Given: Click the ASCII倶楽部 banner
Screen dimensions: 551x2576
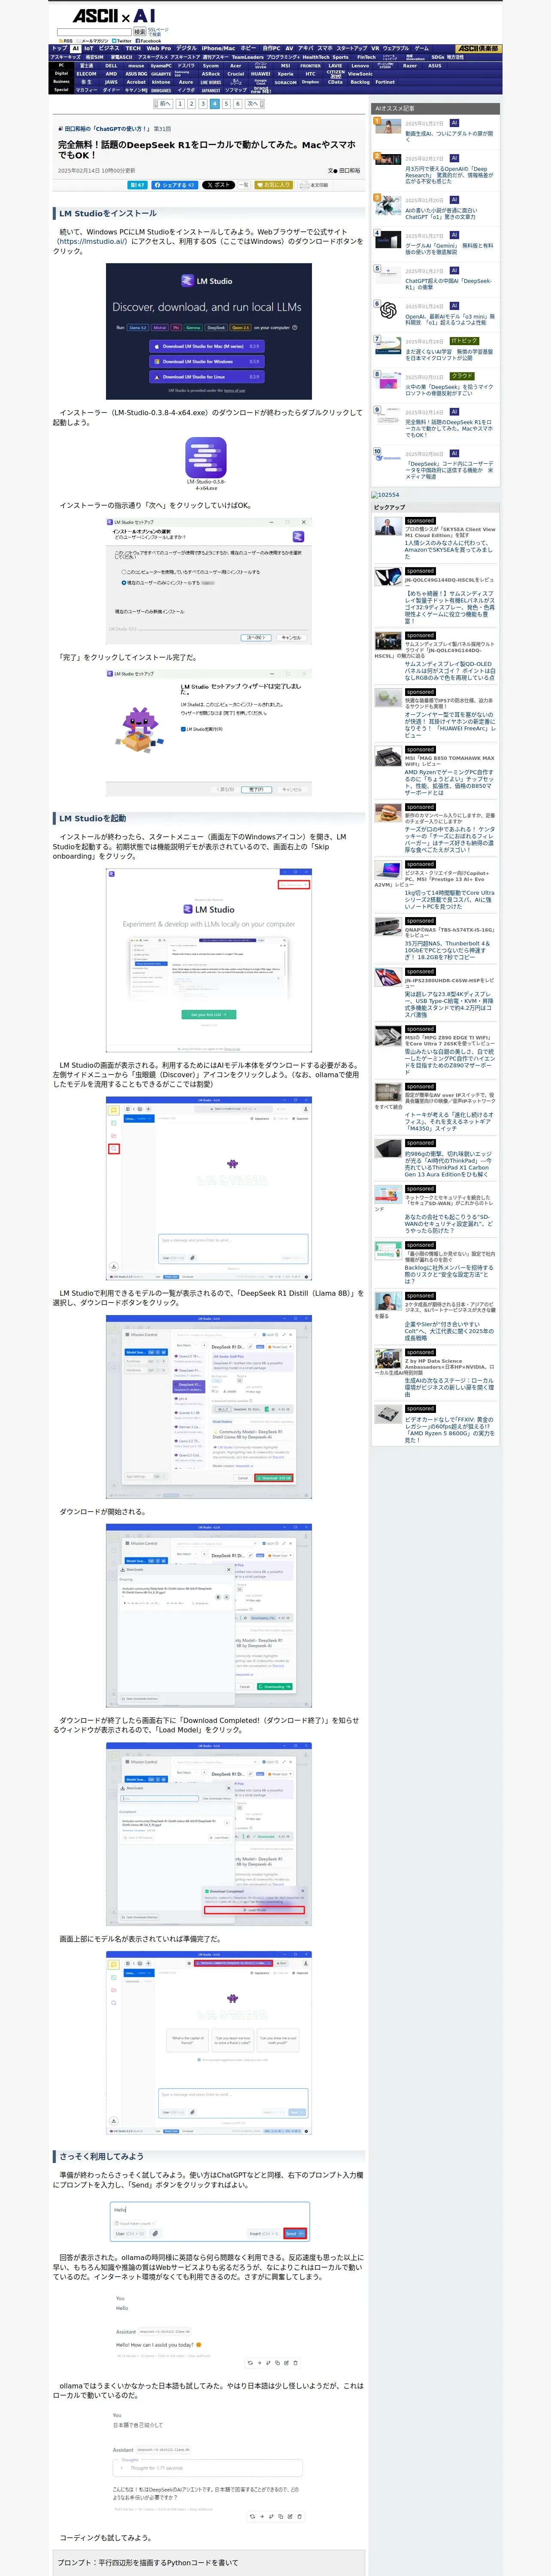Looking at the screenshot, I should 478,48.
